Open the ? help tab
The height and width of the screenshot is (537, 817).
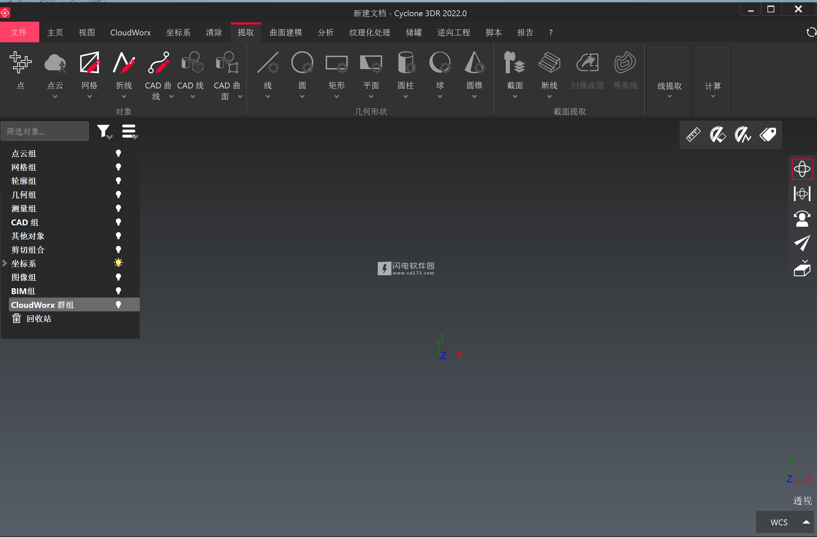tap(551, 32)
